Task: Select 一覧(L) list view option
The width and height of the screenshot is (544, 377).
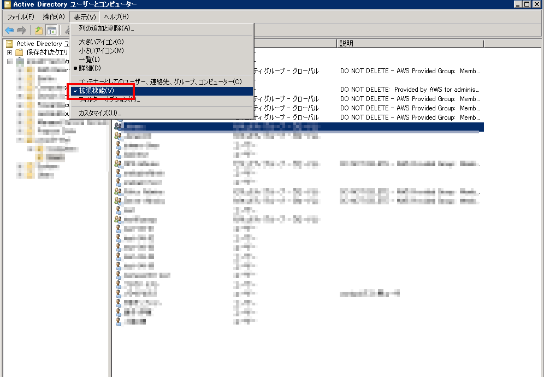Action: tap(89, 59)
